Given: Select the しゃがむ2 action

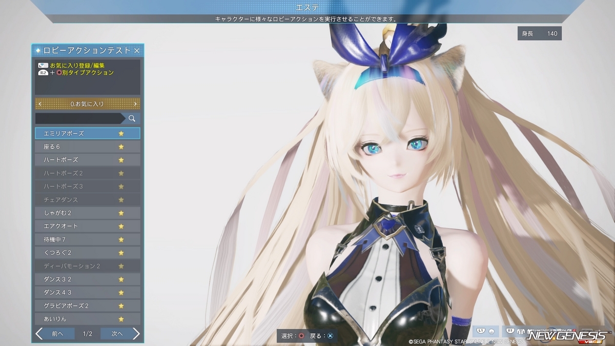Looking at the screenshot, I should pyautogui.click(x=88, y=213).
